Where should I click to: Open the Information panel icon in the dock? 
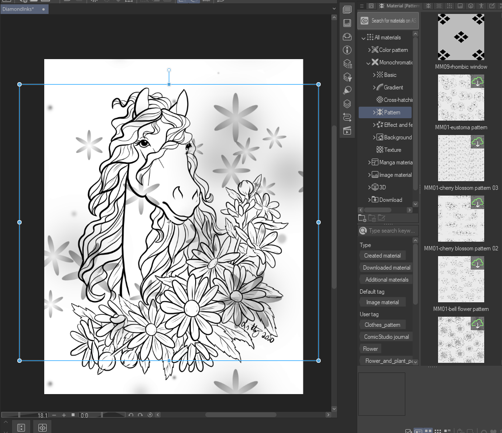tap(347, 50)
